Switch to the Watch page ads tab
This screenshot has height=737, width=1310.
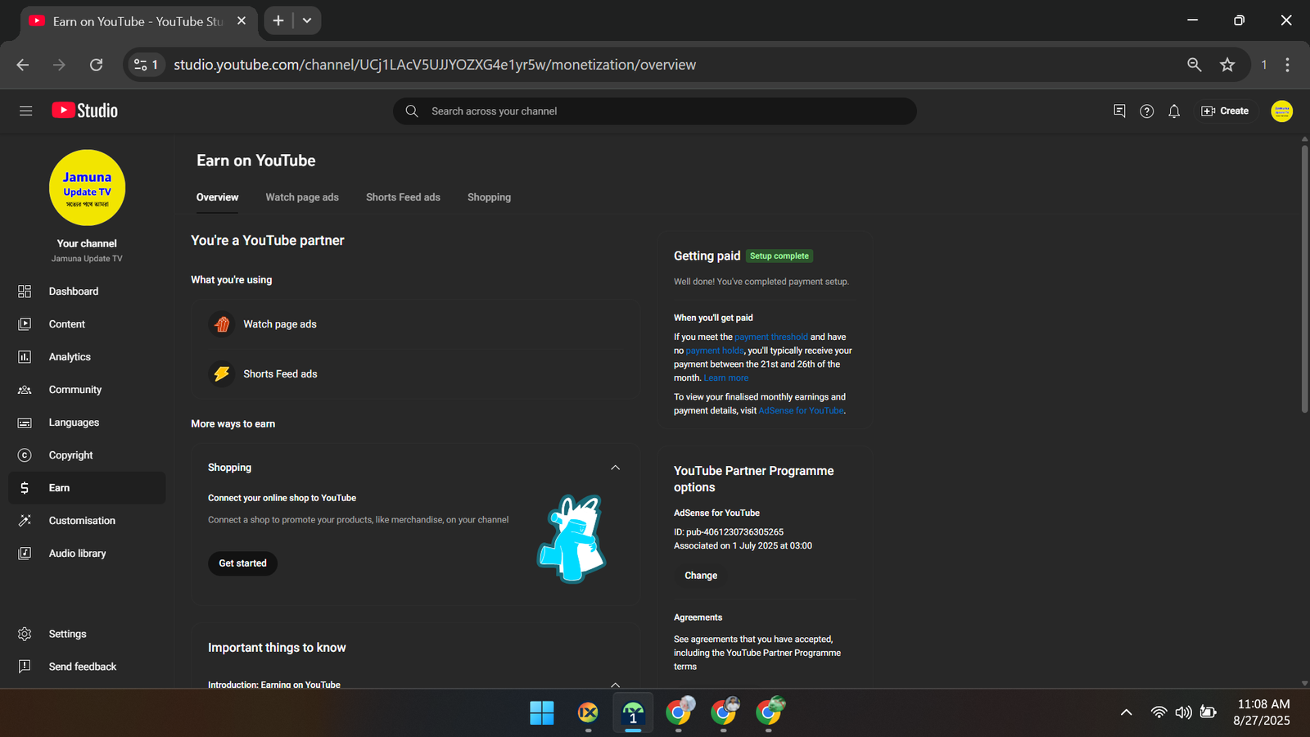tap(302, 197)
